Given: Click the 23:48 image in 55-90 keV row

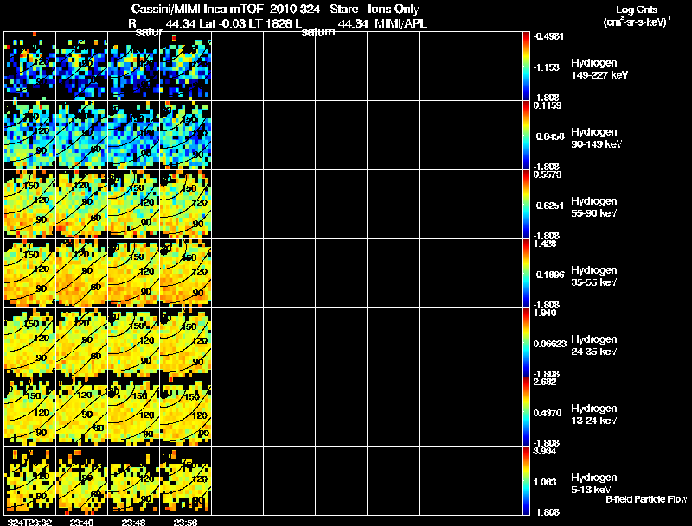Looking at the screenshot, I should [133, 204].
